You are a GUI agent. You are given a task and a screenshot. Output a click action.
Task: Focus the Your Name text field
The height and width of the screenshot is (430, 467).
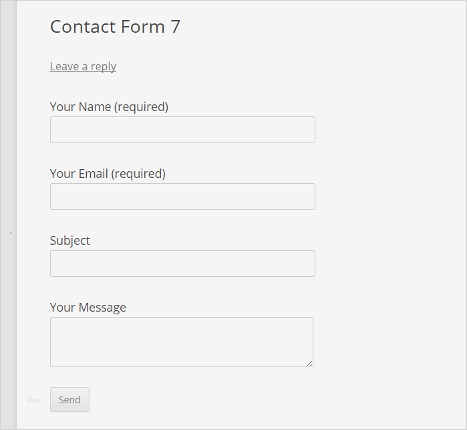[182, 130]
